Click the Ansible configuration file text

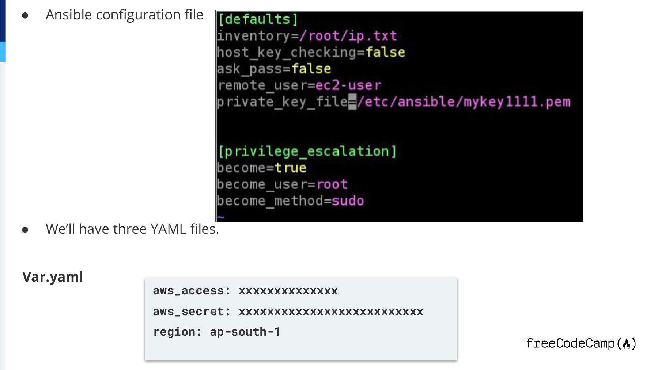click(x=124, y=15)
